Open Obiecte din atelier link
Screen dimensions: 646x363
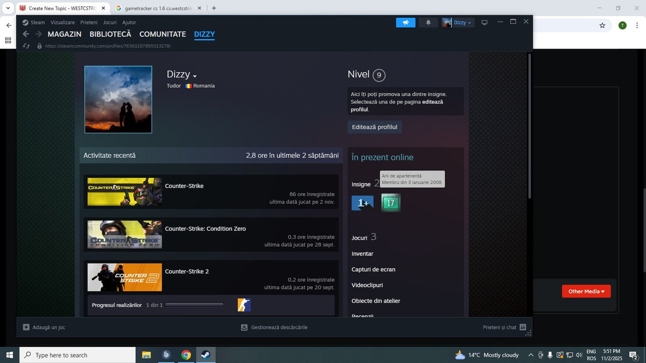point(376,301)
